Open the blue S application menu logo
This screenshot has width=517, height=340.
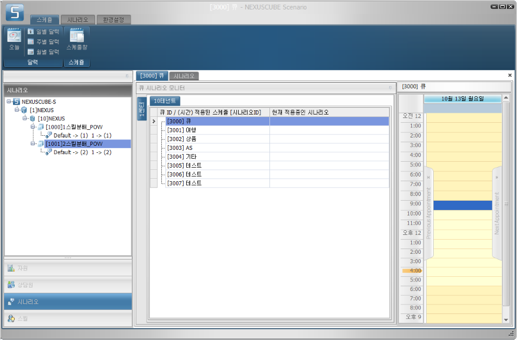pyautogui.click(x=15, y=12)
